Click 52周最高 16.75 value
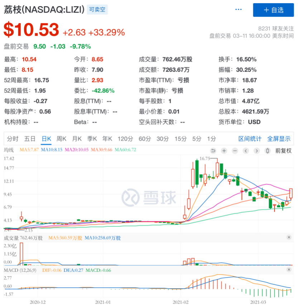Viewport: 298px width, 307px height. pos(42,80)
